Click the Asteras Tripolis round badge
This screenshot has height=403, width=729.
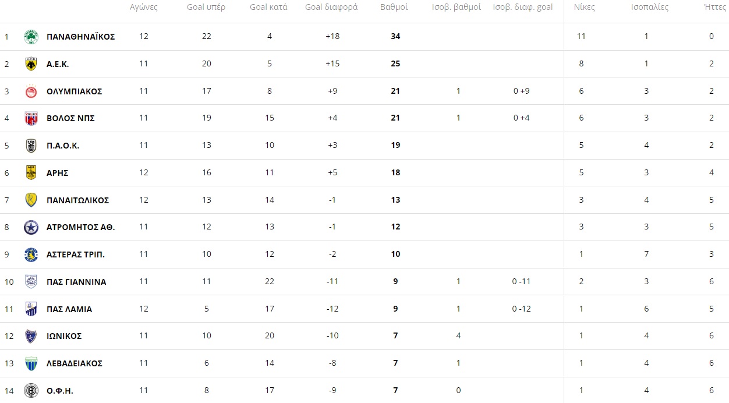[31, 254]
